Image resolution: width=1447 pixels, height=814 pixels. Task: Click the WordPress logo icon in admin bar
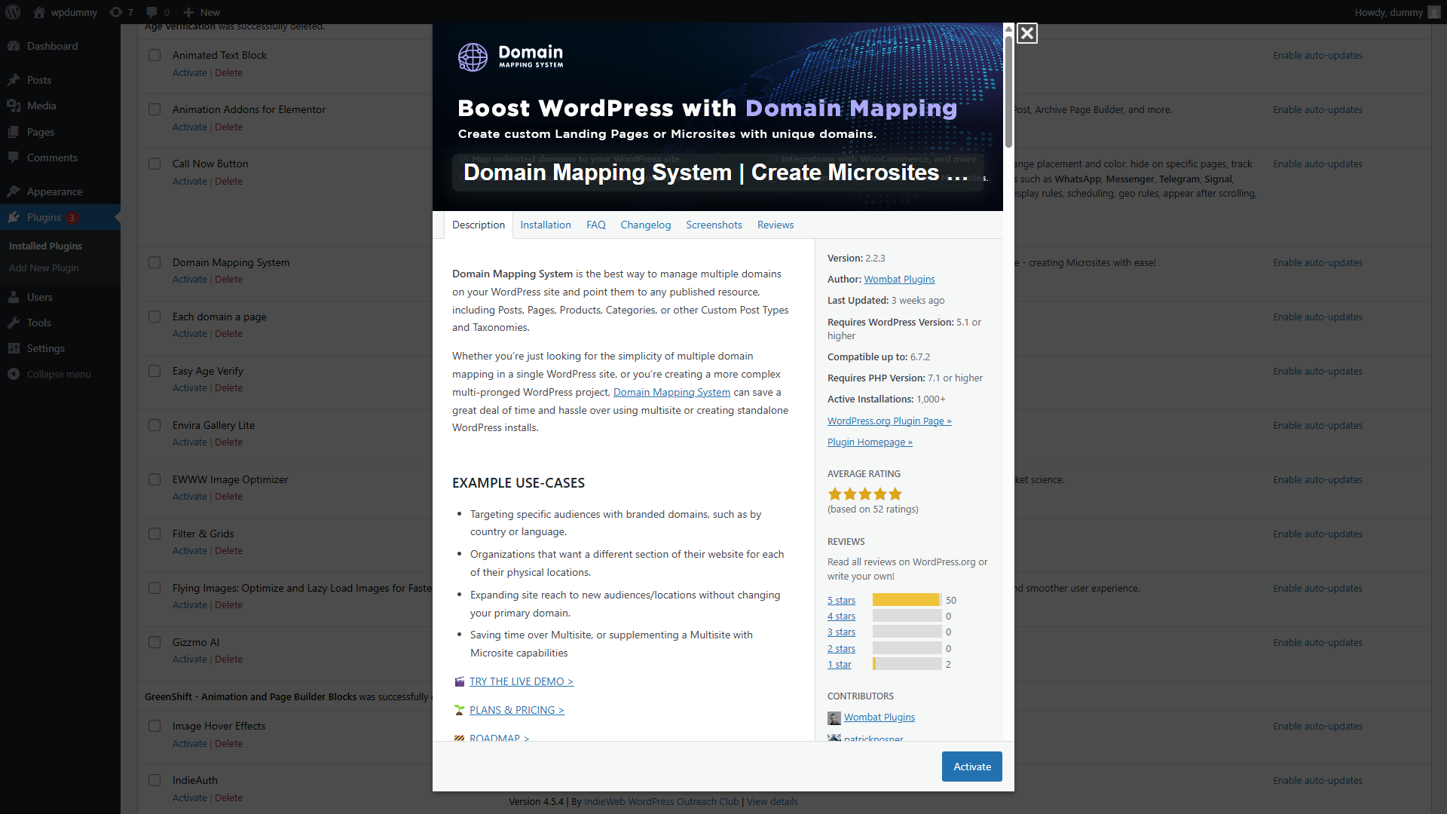pyautogui.click(x=14, y=12)
